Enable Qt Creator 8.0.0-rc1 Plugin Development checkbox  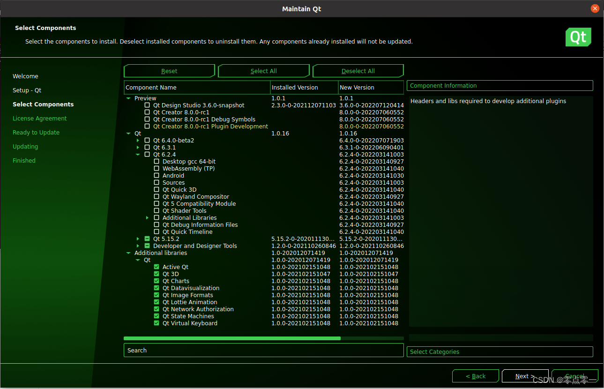pos(147,127)
